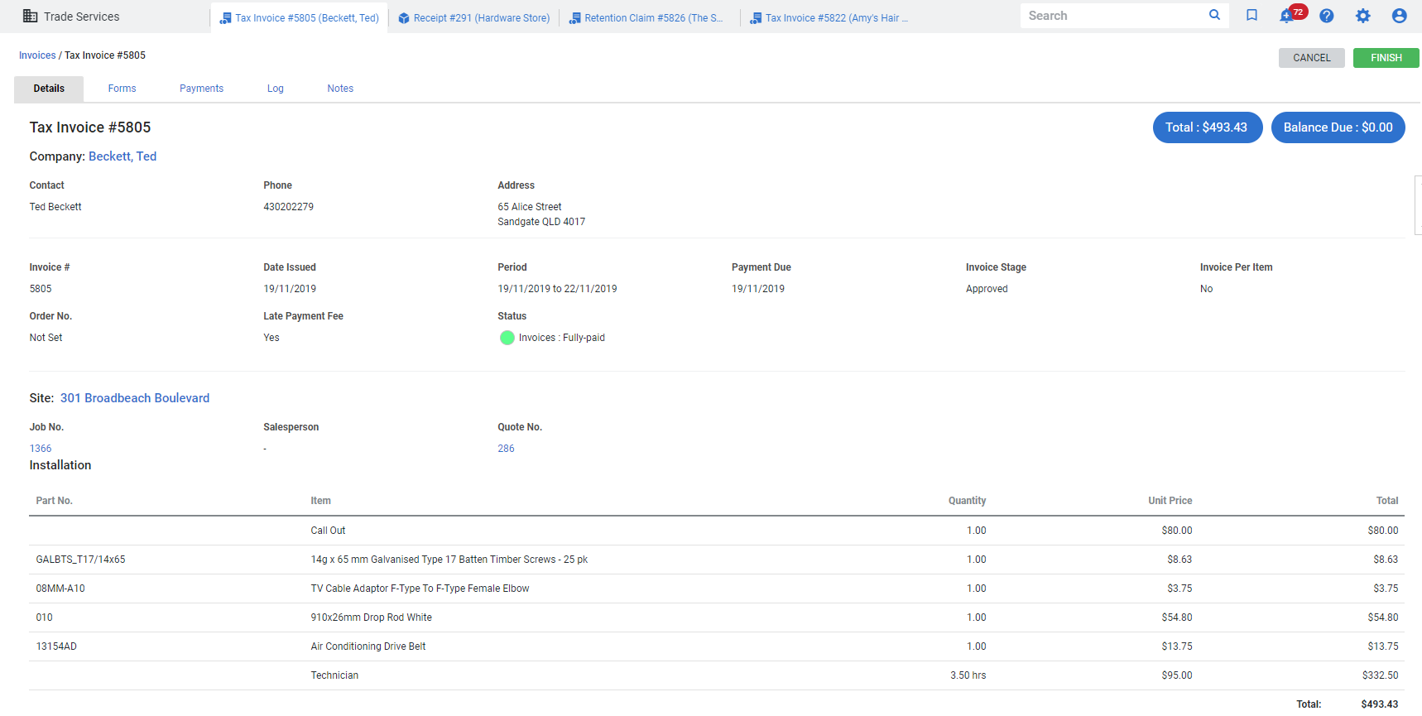Open notifications bell with 72 badge
This screenshot has width=1422, height=716.
tap(1287, 16)
